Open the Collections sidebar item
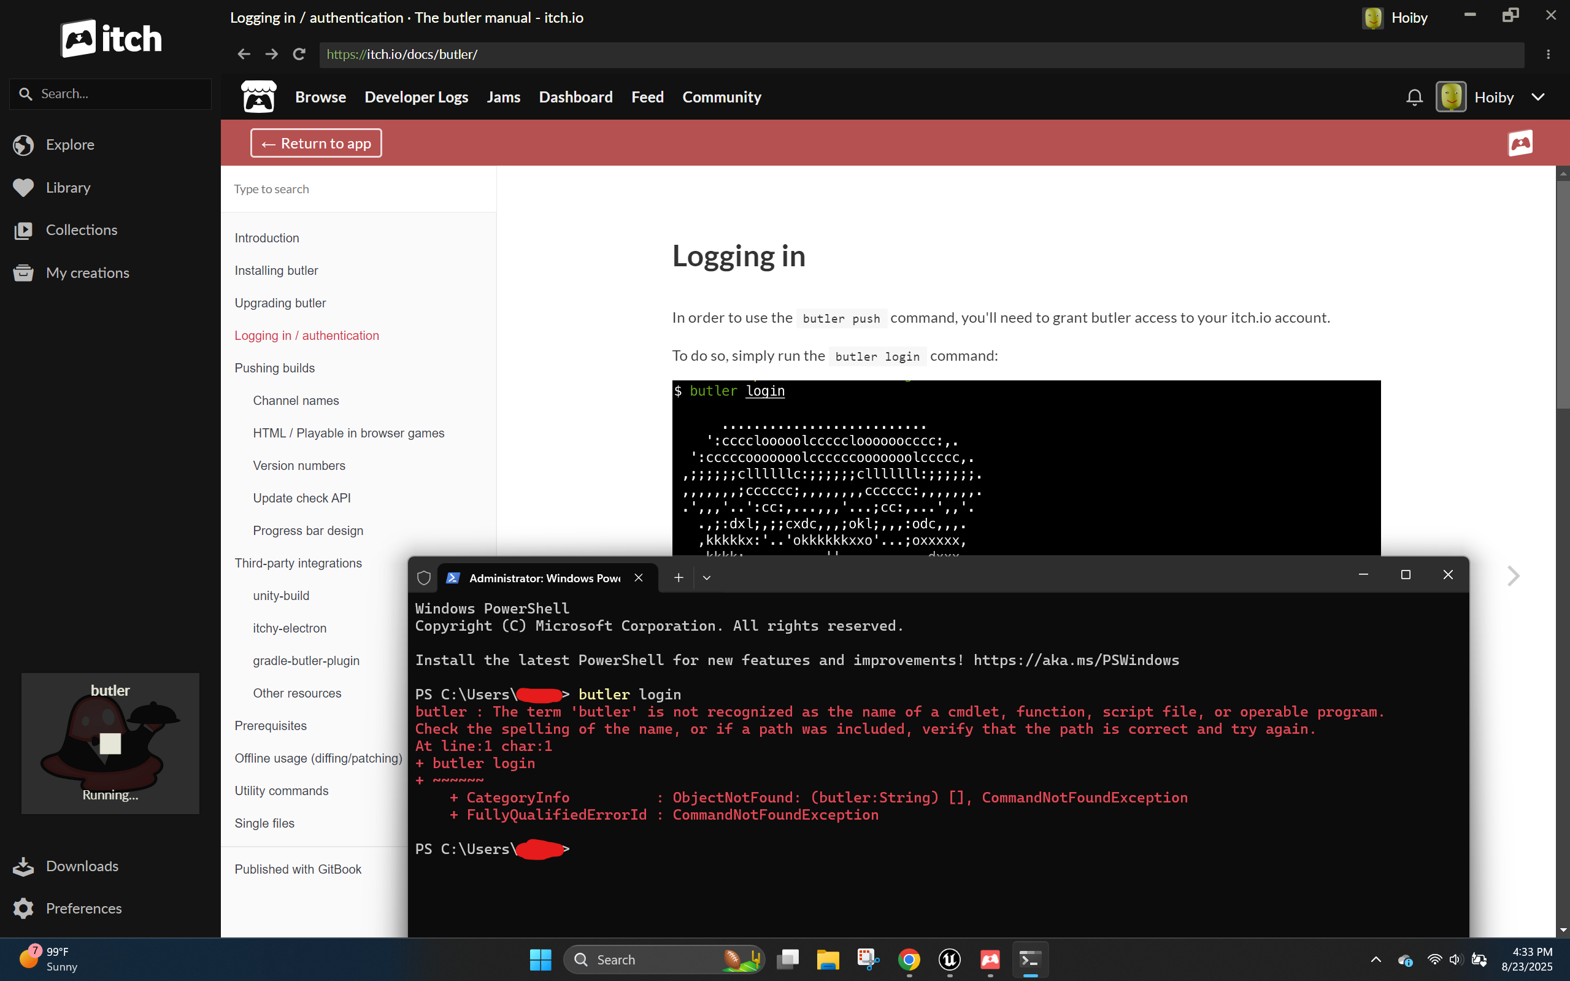 click(x=81, y=230)
